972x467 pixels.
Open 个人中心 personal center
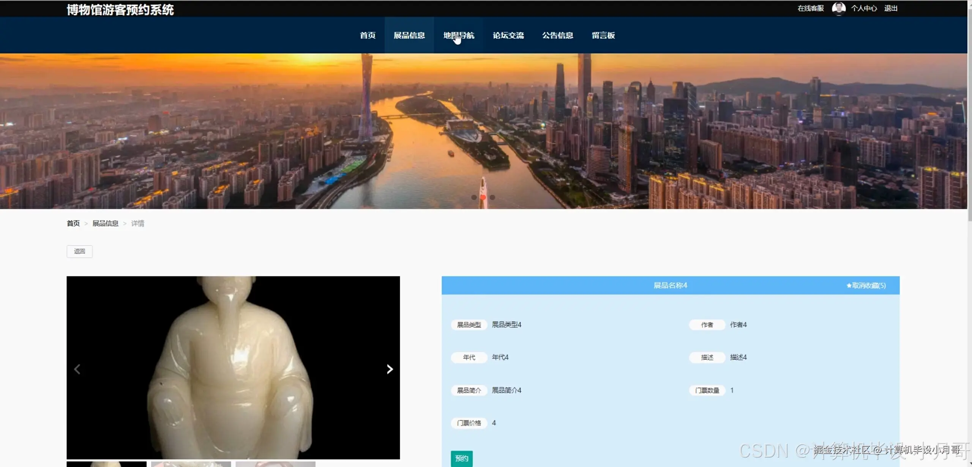coord(864,8)
